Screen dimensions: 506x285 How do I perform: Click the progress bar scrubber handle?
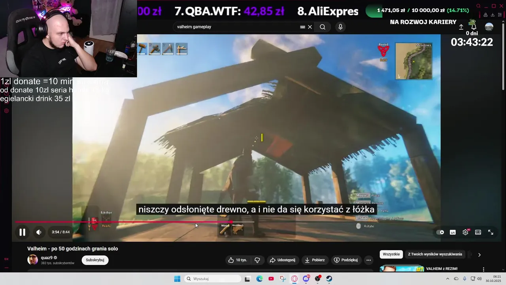[231, 222]
